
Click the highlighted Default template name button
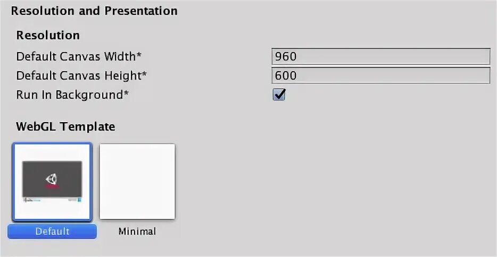point(52,231)
